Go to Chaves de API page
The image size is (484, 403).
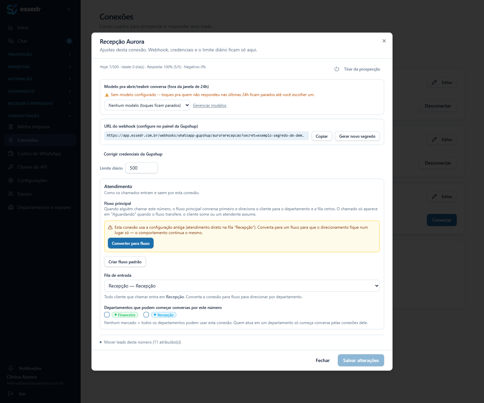coord(40,167)
